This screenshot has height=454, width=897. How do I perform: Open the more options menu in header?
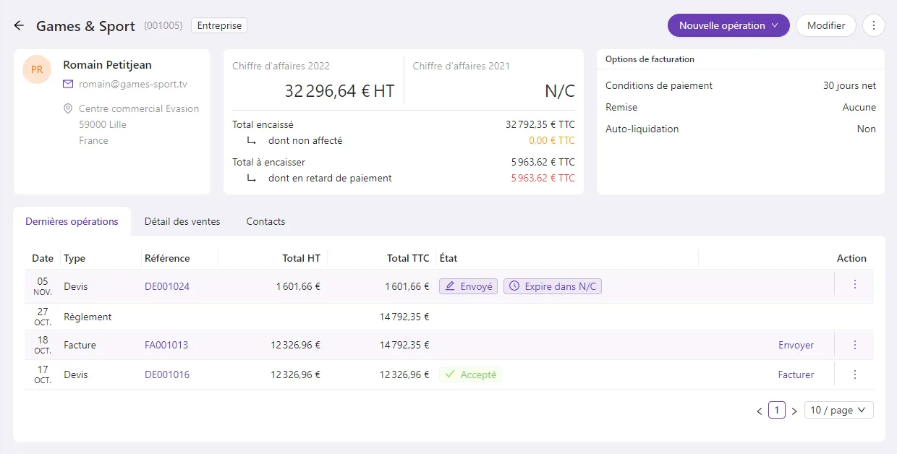coord(874,25)
